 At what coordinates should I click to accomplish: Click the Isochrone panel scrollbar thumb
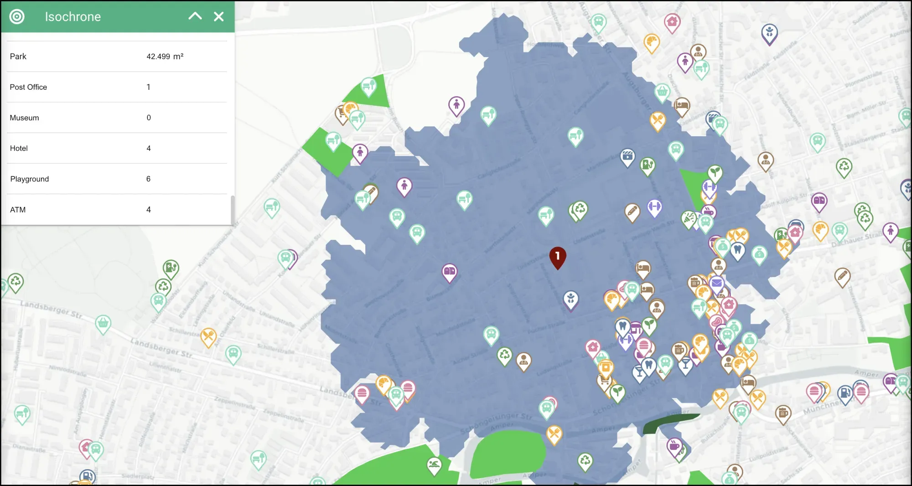click(233, 209)
